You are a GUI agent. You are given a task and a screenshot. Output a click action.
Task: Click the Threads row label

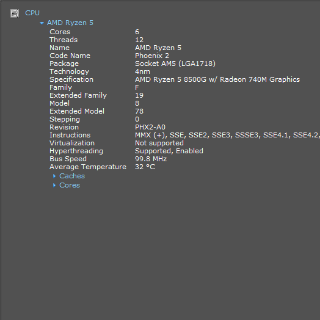click(64, 40)
